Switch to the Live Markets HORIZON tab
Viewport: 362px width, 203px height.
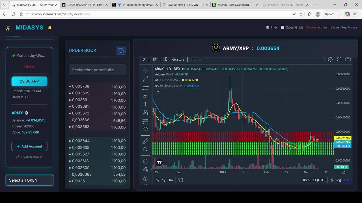[185, 5]
